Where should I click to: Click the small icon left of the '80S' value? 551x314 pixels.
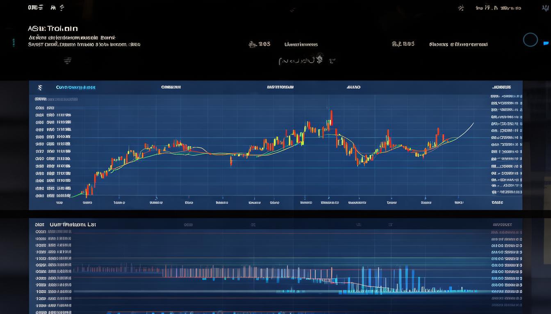click(x=252, y=44)
